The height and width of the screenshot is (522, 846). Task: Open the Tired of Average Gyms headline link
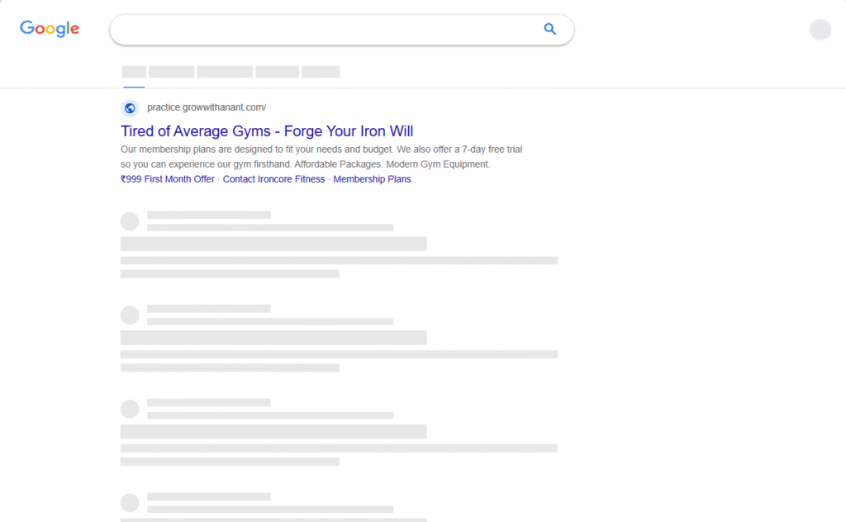267,131
